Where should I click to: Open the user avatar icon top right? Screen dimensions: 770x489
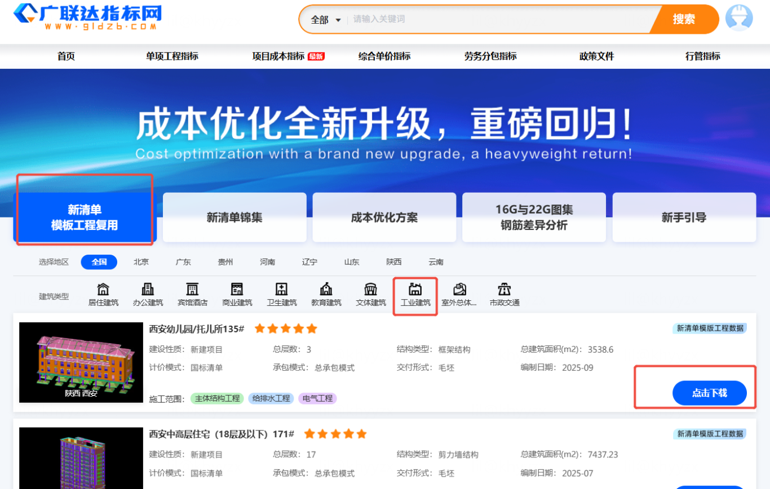(x=740, y=19)
